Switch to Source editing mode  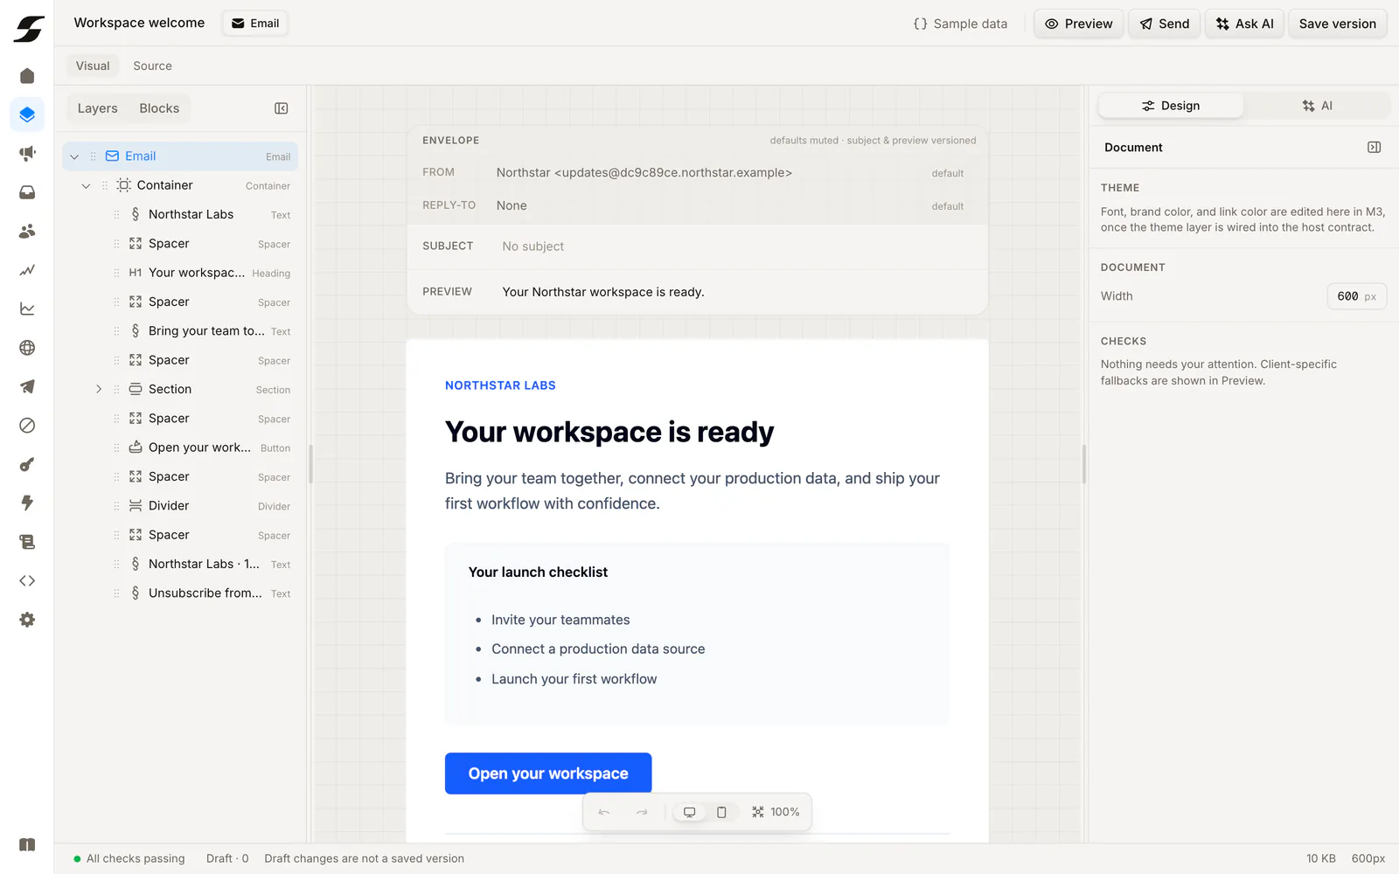tap(152, 66)
